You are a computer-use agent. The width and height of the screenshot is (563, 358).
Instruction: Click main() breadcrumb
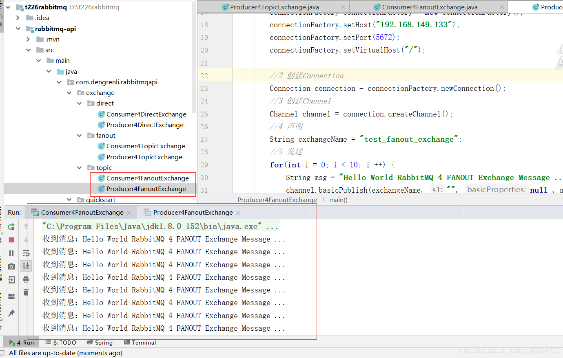(x=338, y=200)
